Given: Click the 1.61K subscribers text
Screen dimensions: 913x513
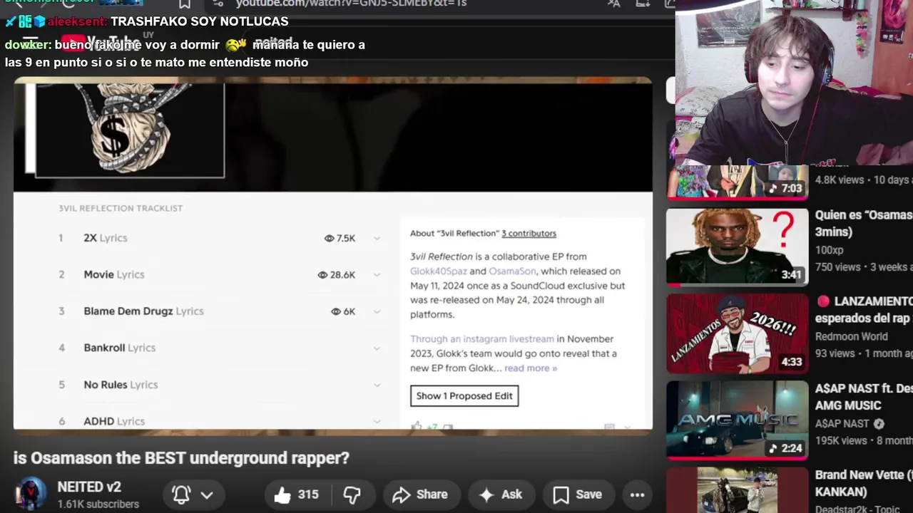Looking at the screenshot, I should pos(98,504).
